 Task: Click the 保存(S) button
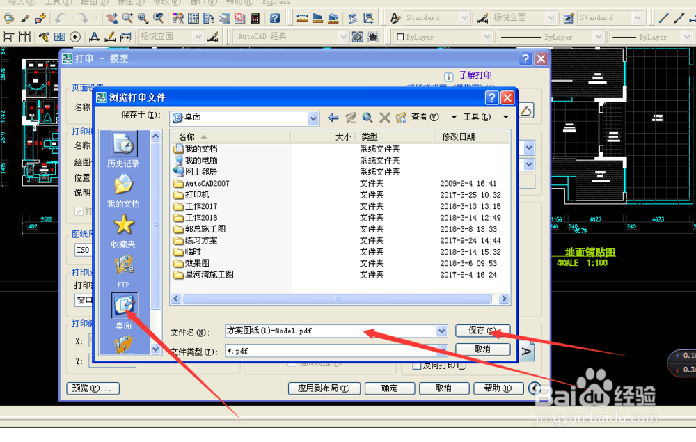[482, 330]
